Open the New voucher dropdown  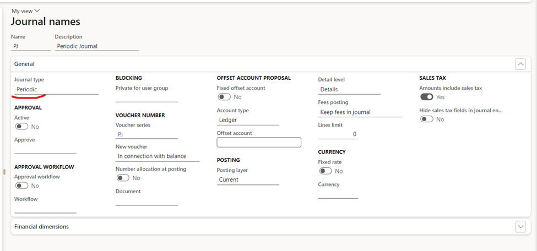pyautogui.click(x=158, y=156)
